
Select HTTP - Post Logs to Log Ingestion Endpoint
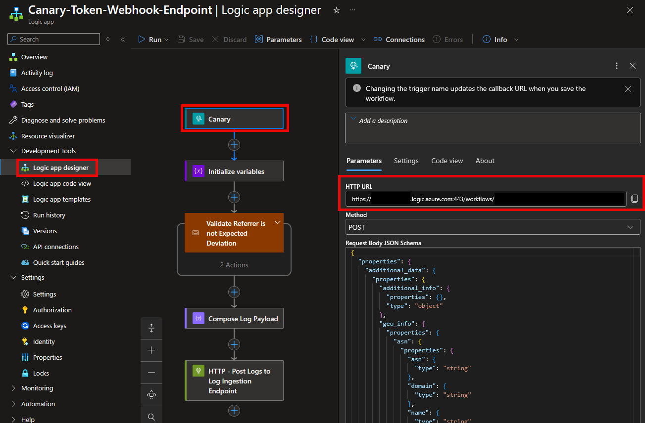tap(234, 381)
